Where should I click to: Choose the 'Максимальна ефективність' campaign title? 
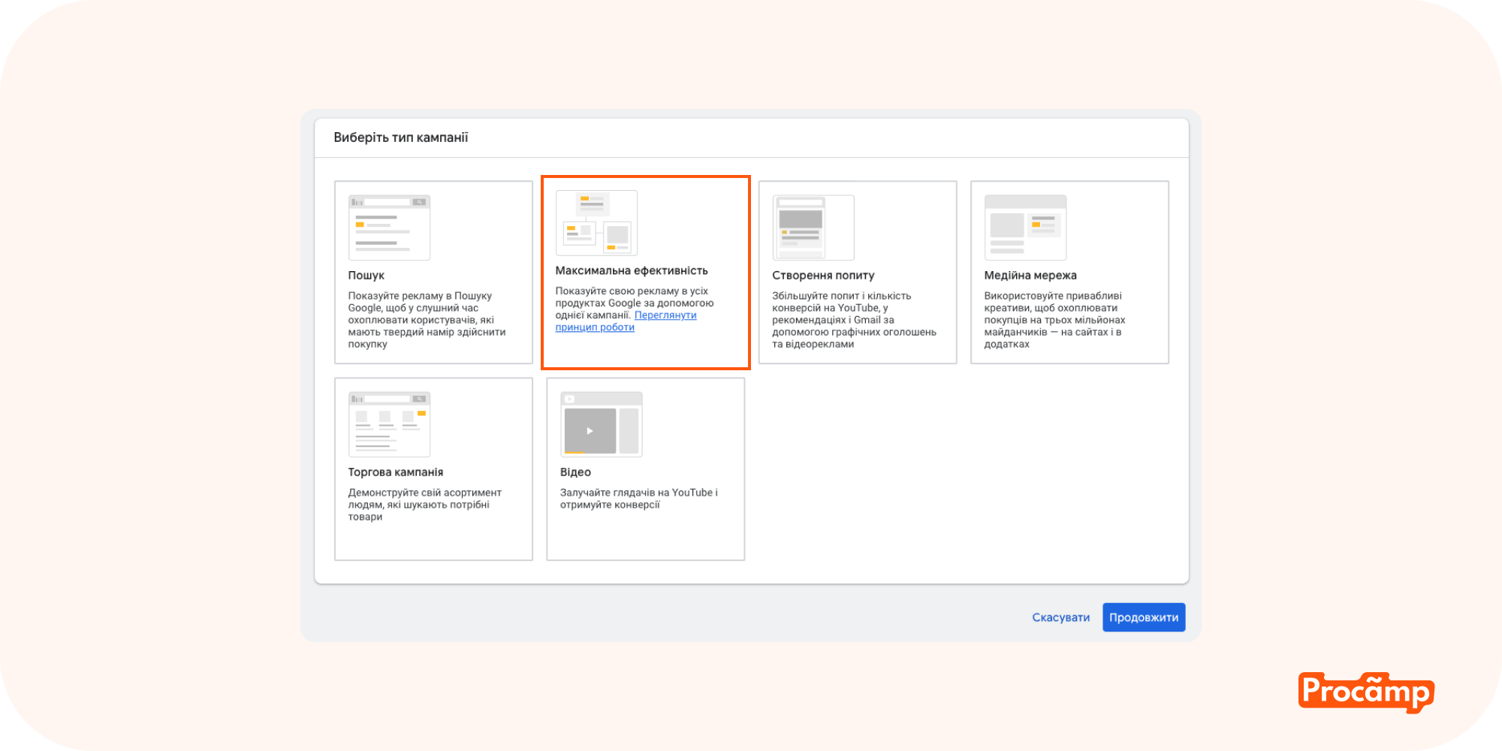coord(631,270)
